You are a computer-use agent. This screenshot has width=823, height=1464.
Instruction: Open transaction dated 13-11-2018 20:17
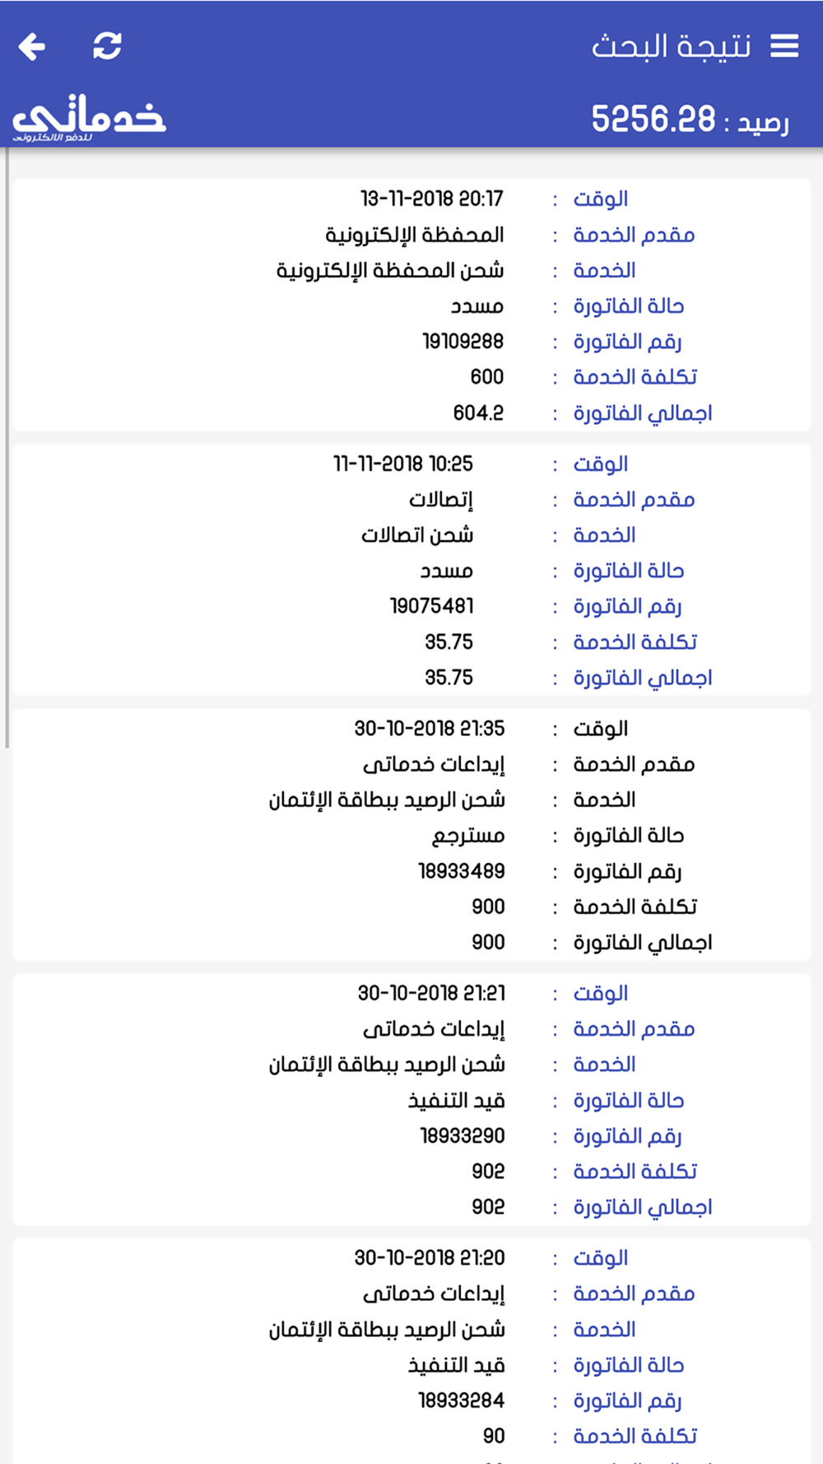coord(431,199)
